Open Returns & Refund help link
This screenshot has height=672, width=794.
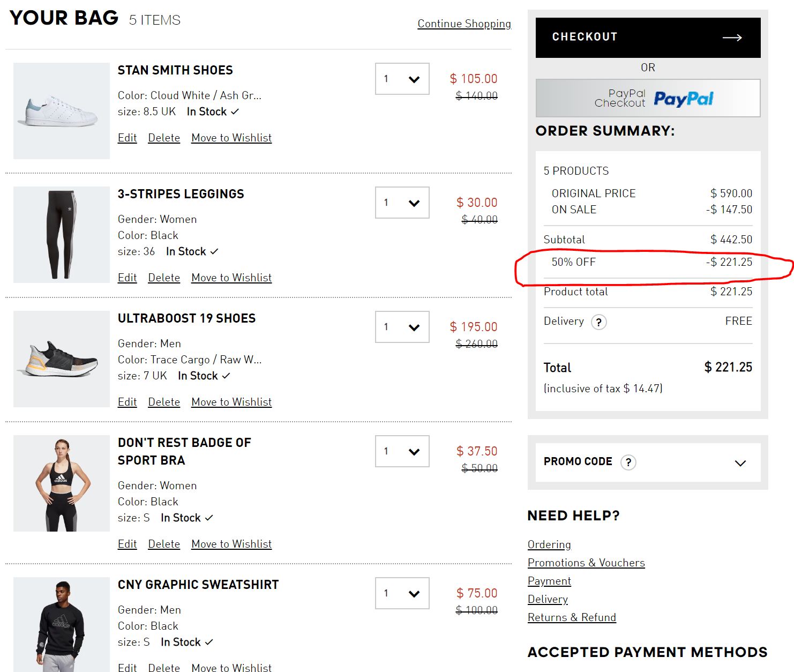click(x=572, y=617)
